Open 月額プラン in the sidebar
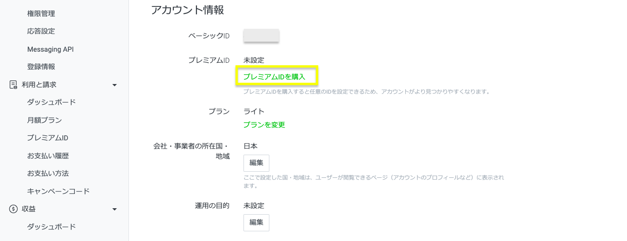The image size is (627, 241). (44, 120)
